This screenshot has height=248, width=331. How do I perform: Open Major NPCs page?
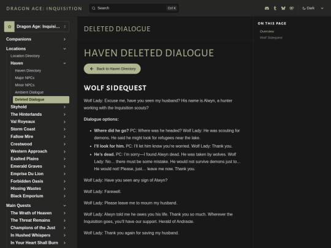25,78
